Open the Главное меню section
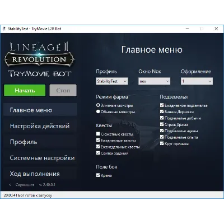 click(x=40, y=110)
